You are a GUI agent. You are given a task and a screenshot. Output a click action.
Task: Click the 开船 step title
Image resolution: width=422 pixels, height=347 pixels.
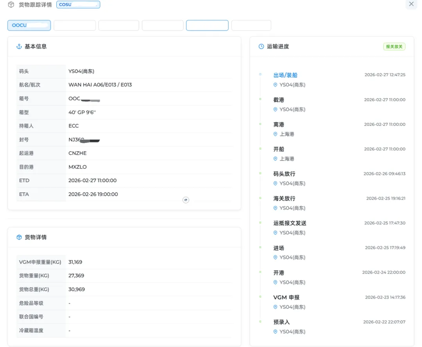point(279,149)
